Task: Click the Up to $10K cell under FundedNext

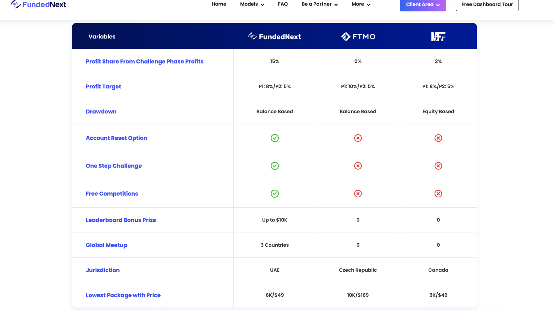Action: pos(275,220)
